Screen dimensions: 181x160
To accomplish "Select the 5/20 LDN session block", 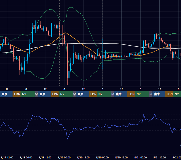I will tap(131, 94).
